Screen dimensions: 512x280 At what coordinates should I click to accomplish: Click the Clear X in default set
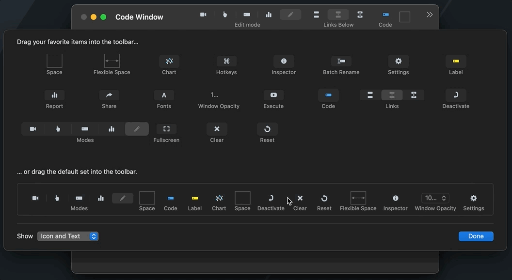(300, 198)
